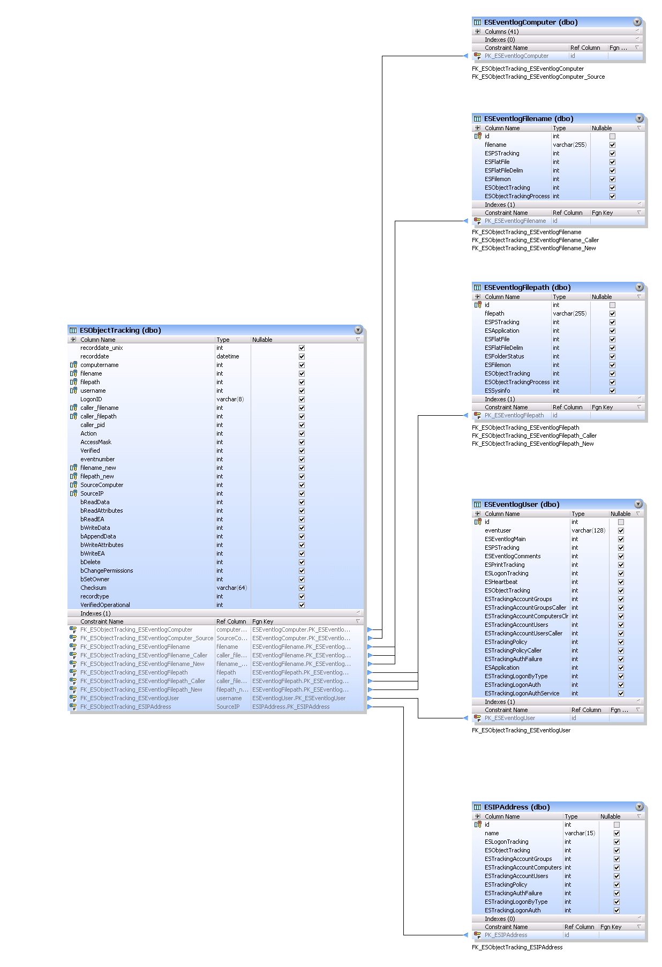662x967 pixels.
Task: Click key icon beside computername column in ESObjectTracking
Action: tap(73, 365)
